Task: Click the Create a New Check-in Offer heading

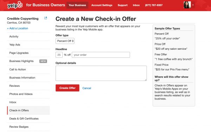Action: tap(96, 19)
